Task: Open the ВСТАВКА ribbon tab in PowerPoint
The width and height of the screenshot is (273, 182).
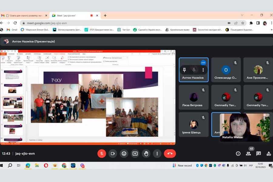Action: (x=20, y=54)
